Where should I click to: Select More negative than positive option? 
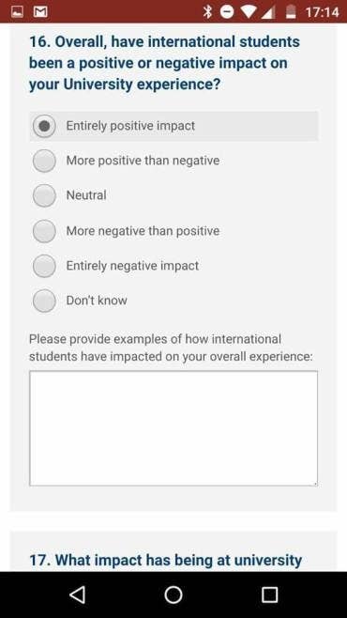click(x=44, y=231)
